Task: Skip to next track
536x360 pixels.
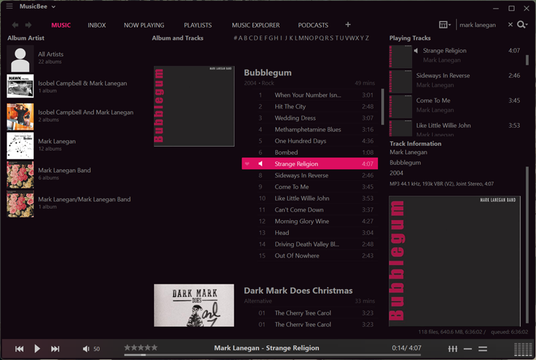Action: [55, 349]
